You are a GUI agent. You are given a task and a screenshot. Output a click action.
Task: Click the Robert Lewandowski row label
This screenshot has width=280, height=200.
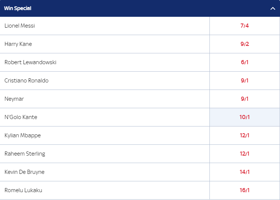(30, 62)
